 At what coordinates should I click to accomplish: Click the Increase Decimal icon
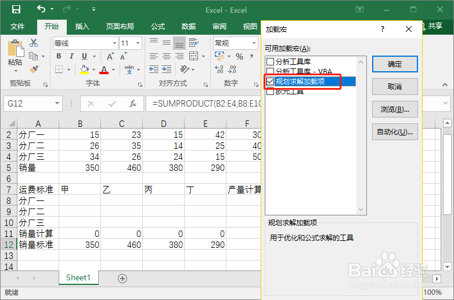[219, 69]
